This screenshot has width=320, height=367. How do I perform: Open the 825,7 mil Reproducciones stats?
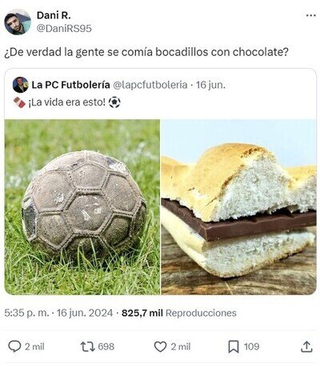point(179,313)
